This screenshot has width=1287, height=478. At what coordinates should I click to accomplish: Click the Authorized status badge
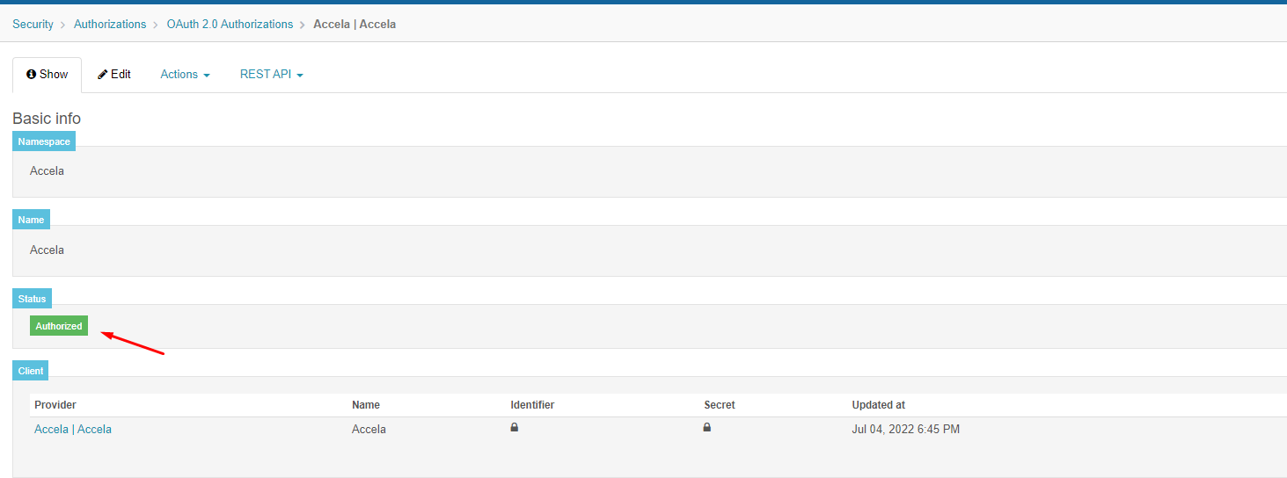pos(59,326)
